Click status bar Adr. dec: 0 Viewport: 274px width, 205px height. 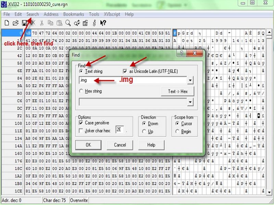[x=12, y=200]
